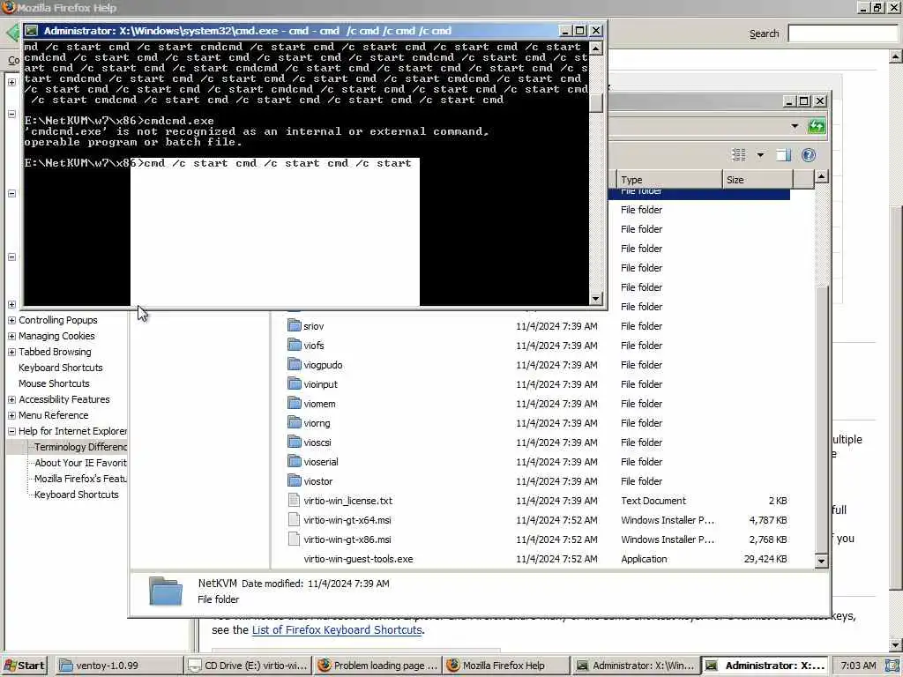Click the system tray icon beside the clock

(892, 666)
